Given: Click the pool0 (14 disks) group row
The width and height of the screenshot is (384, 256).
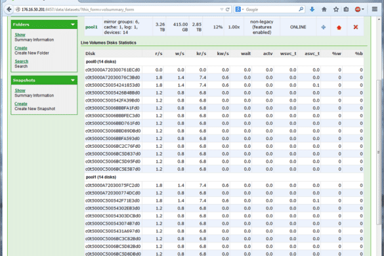Looking at the screenshot, I should click(x=224, y=62).
